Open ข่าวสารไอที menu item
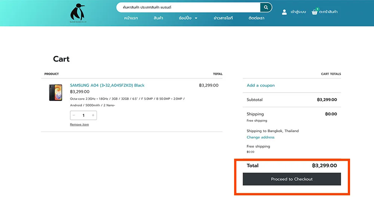This screenshot has width=374, height=208. [223, 18]
